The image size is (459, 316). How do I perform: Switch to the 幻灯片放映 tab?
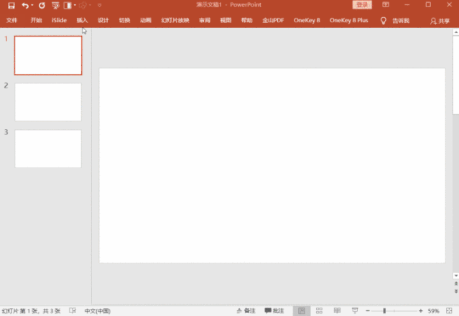point(175,20)
